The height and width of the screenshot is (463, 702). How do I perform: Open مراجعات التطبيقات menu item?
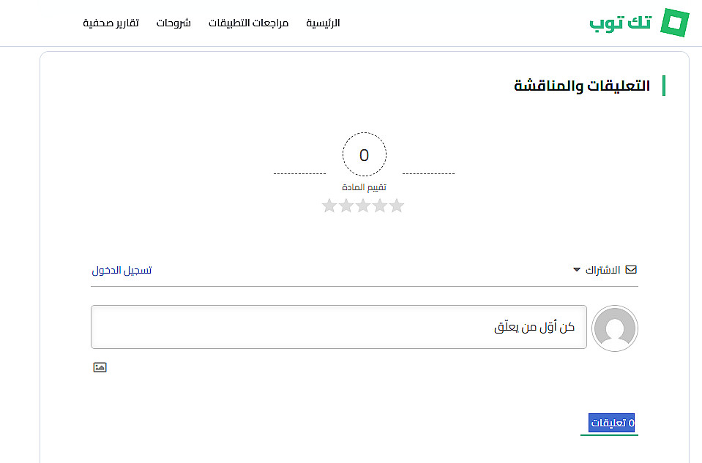coord(248,23)
